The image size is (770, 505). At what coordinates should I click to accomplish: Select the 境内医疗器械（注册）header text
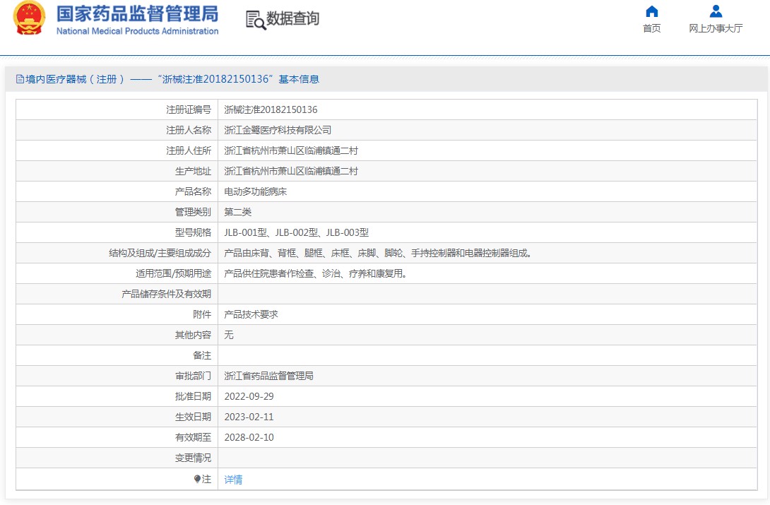[x=75, y=79]
